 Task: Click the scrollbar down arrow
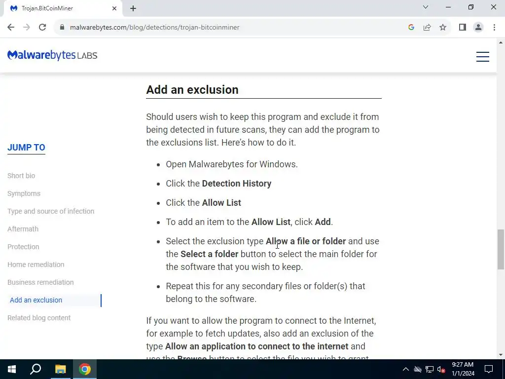click(x=501, y=355)
